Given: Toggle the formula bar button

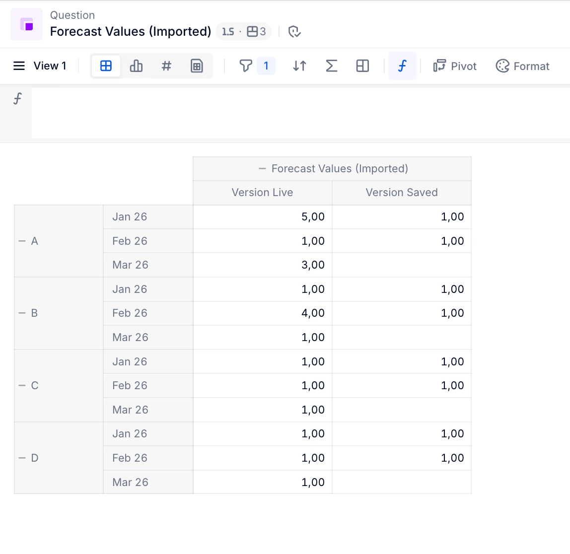Looking at the screenshot, I should coord(402,66).
